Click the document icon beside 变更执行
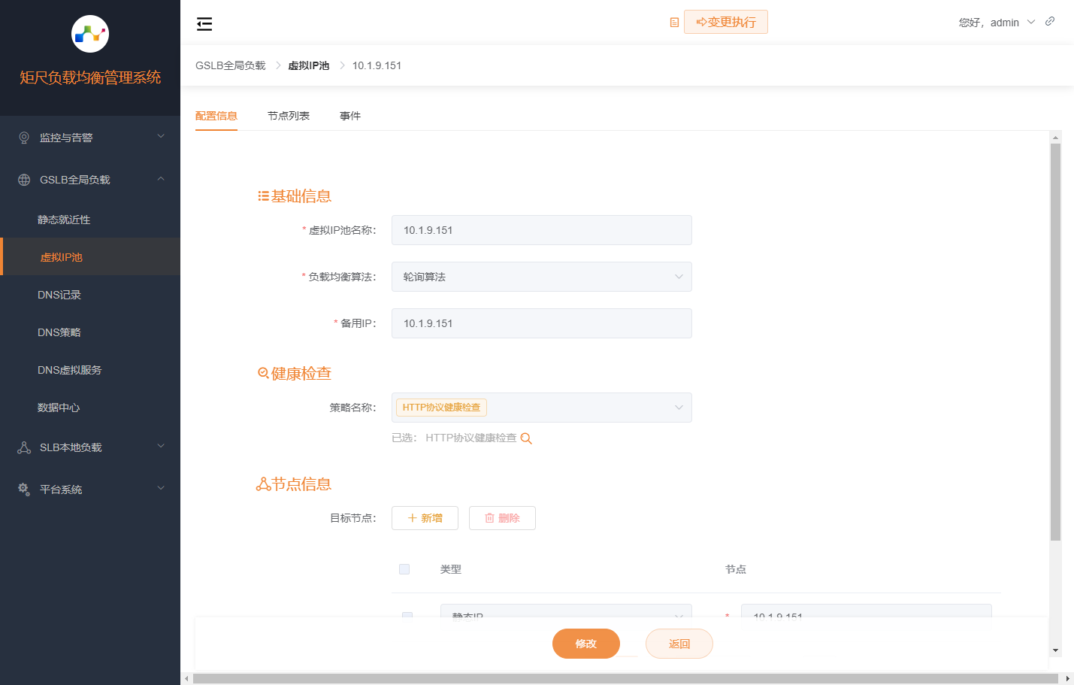The image size is (1074, 685). click(x=674, y=23)
